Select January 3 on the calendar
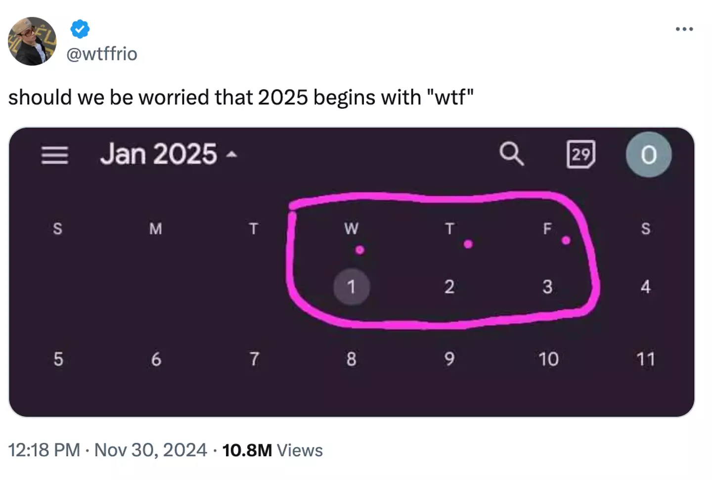 [547, 287]
